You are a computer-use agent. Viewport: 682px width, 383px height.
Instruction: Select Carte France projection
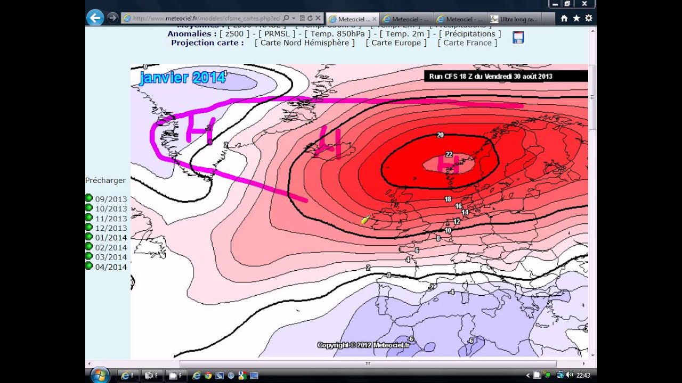point(467,43)
